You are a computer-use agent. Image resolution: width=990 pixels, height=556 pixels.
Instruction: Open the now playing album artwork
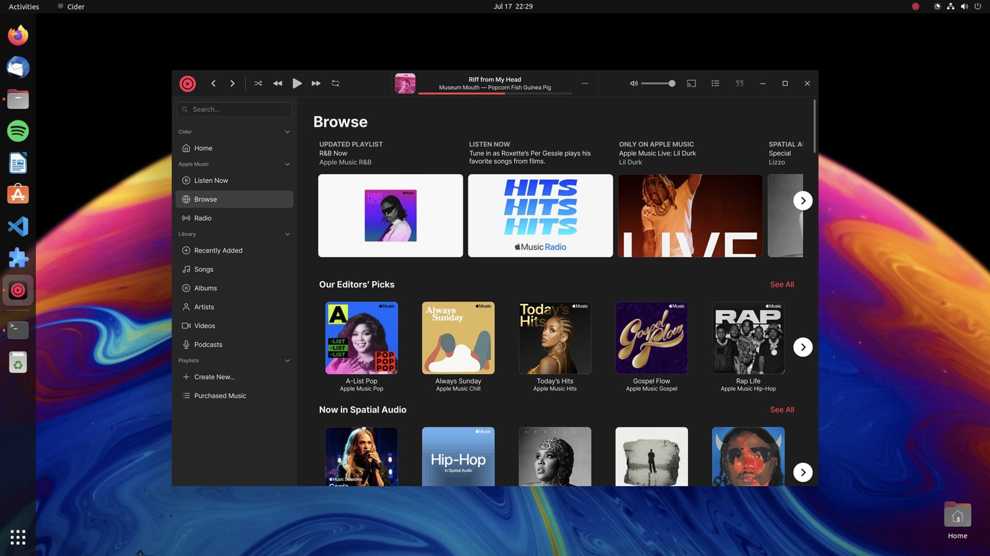point(405,83)
